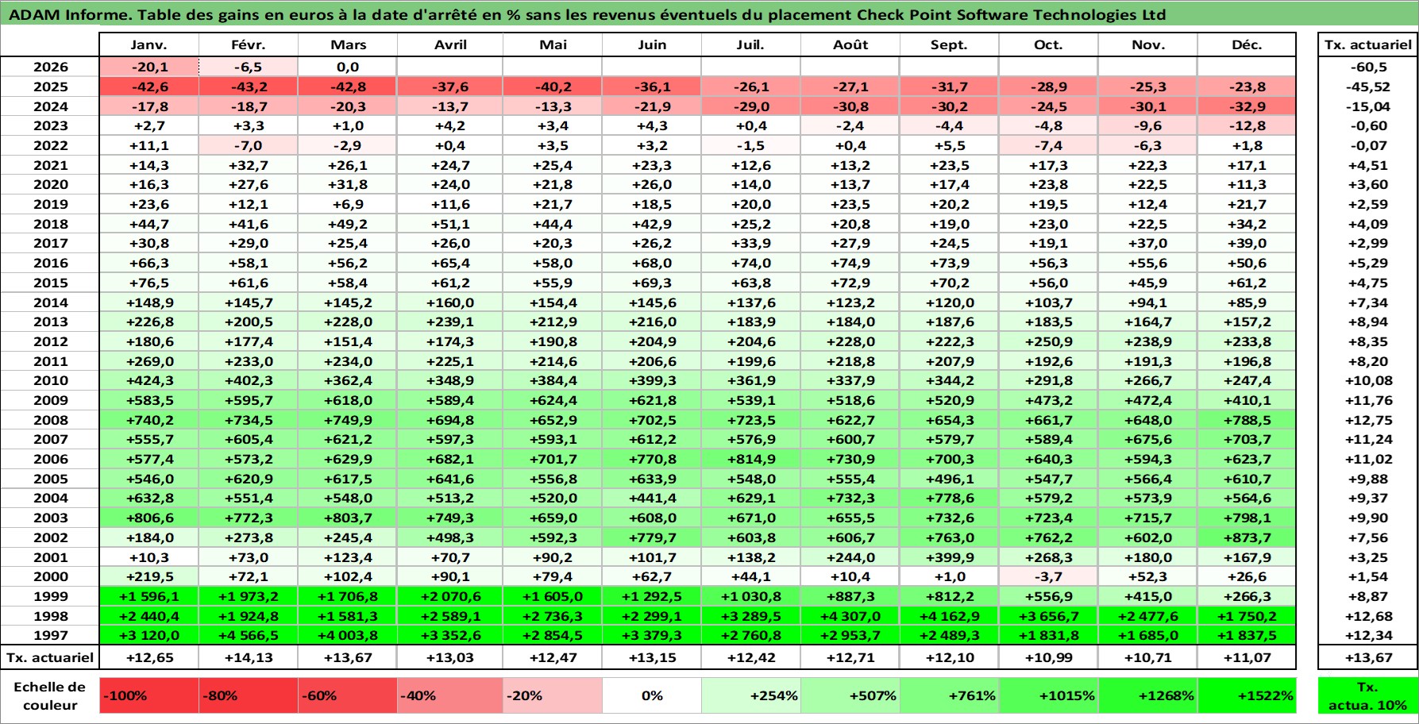Click the 'Tx. actuariel' right column header
Viewport: 1419px width, 724px height.
click(x=1367, y=45)
